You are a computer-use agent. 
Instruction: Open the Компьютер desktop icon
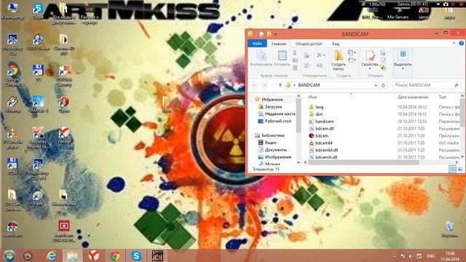12,11
